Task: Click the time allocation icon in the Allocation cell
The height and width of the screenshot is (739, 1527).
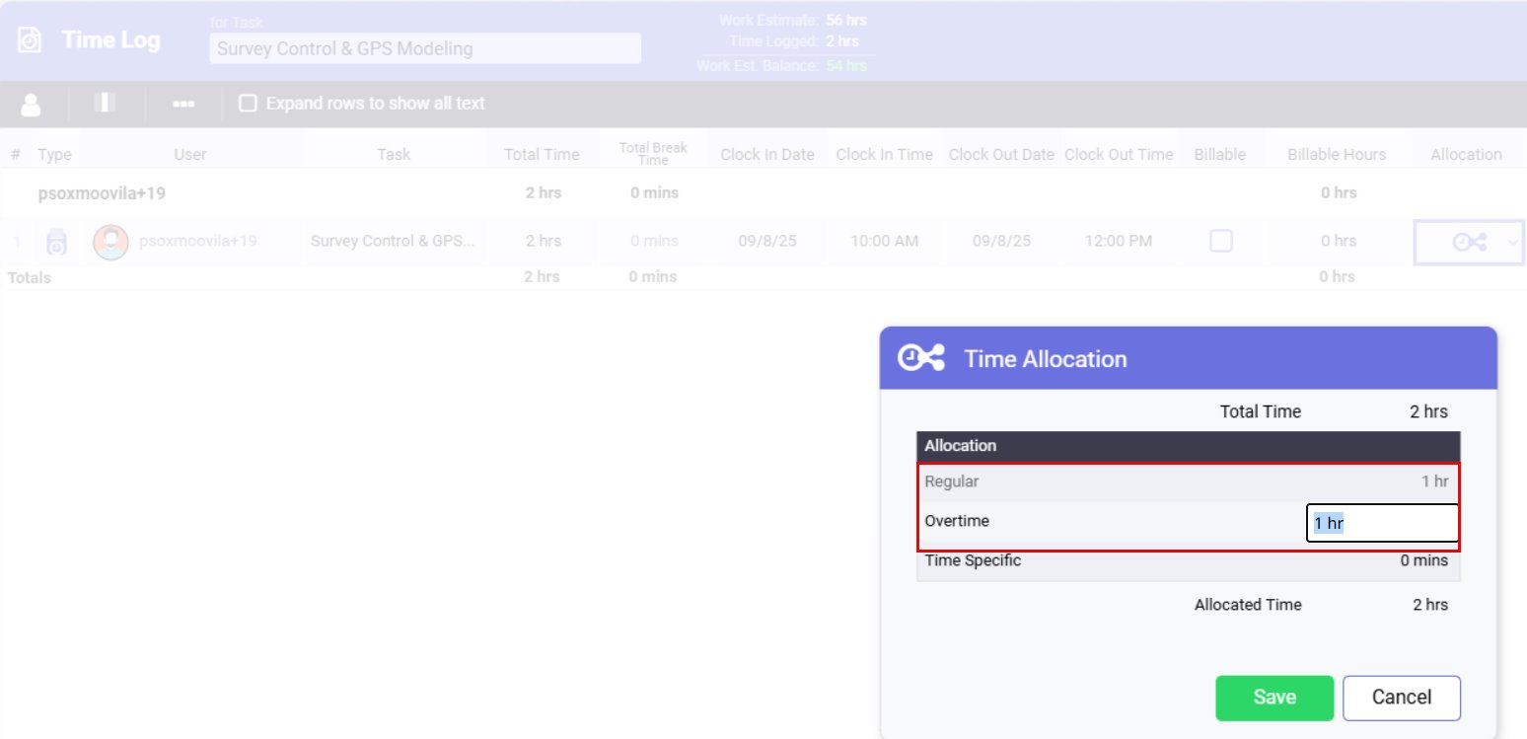Action: point(1469,243)
